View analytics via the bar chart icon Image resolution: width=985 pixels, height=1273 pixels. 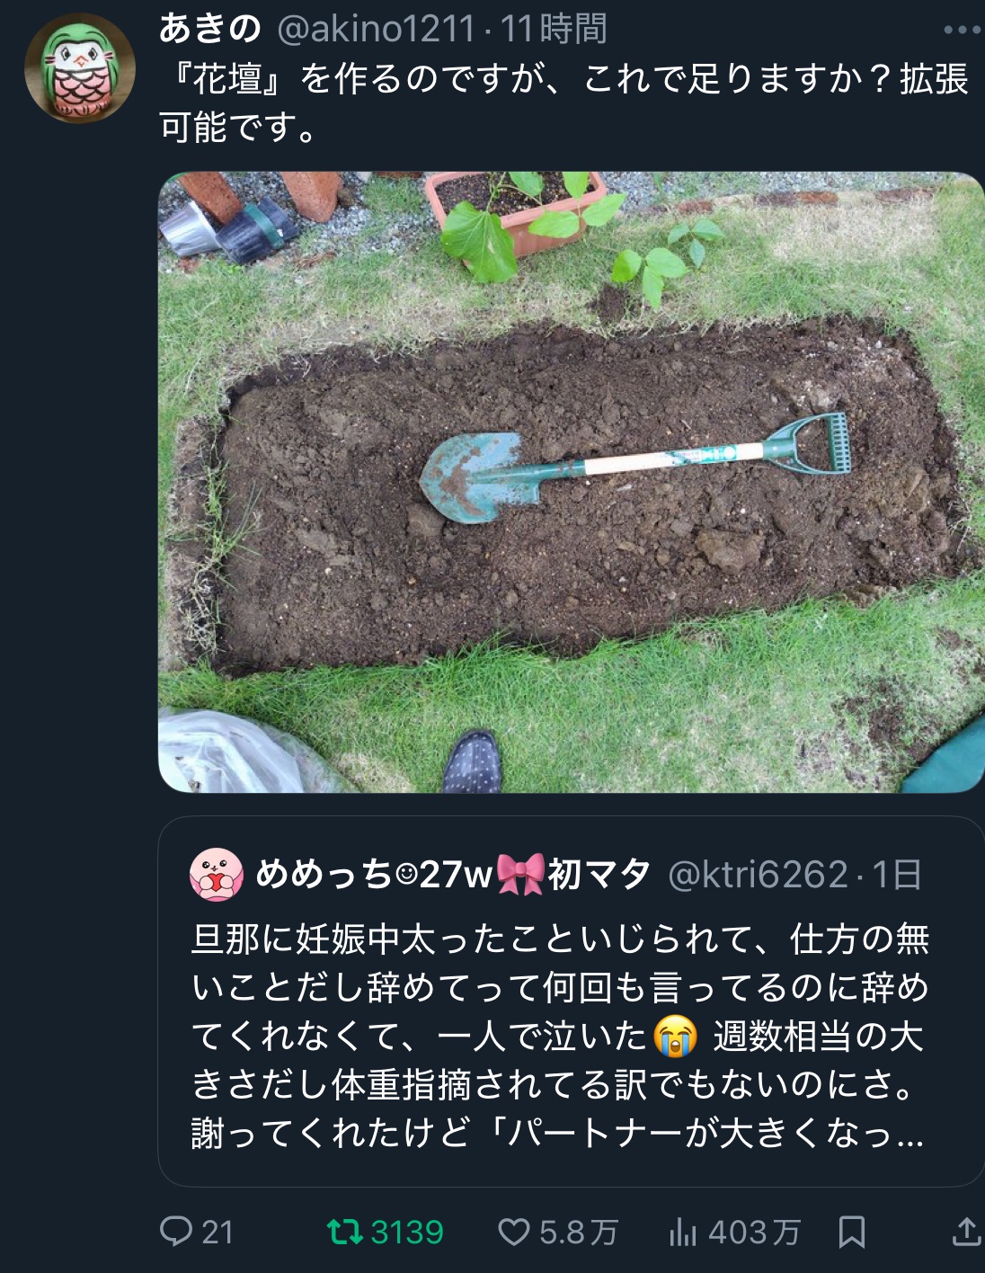(683, 1232)
